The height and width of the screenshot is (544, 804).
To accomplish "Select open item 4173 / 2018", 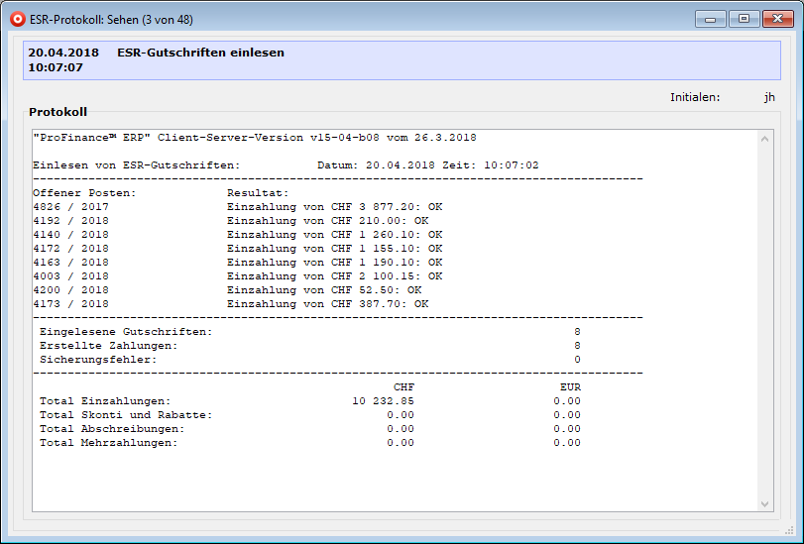I will pyautogui.click(x=71, y=303).
